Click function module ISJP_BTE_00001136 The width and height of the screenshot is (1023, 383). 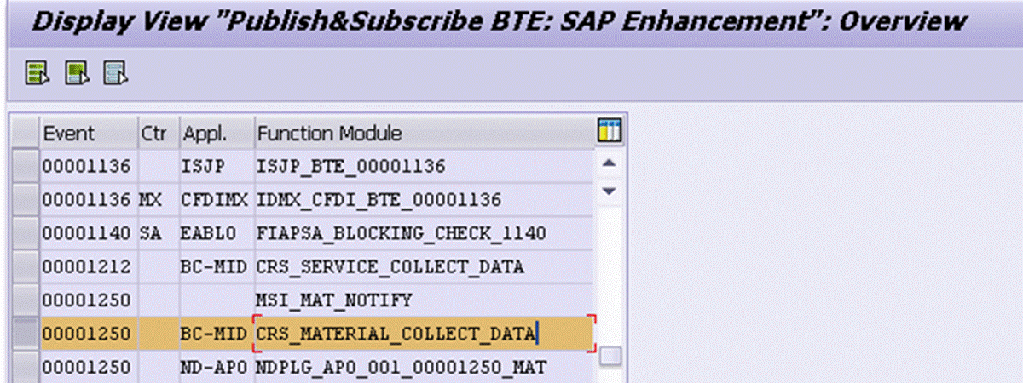point(350,167)
